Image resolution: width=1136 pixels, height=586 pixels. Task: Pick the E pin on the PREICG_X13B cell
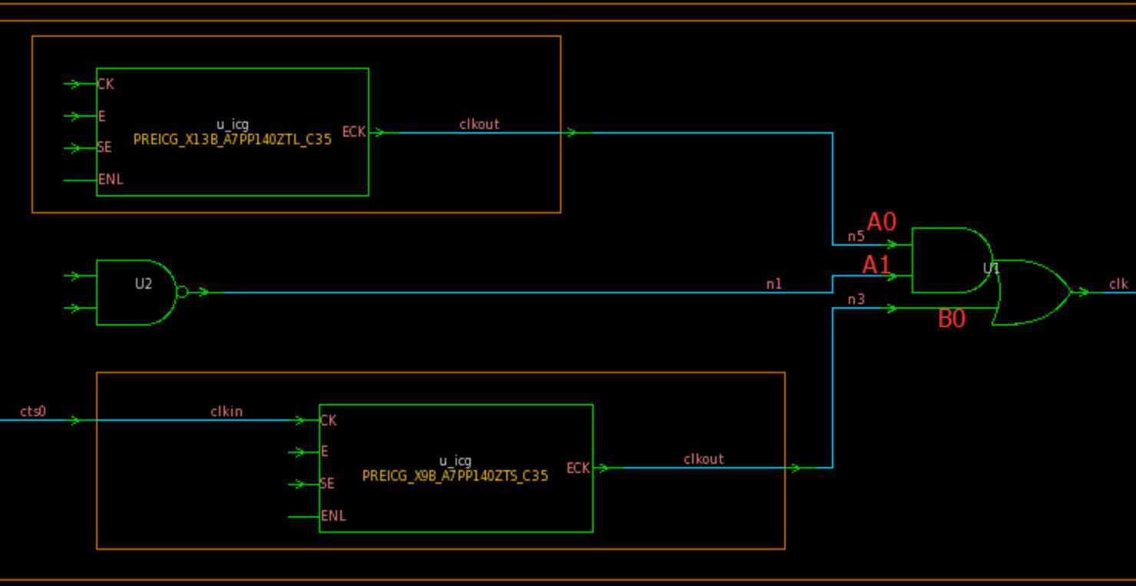[102, 117]
